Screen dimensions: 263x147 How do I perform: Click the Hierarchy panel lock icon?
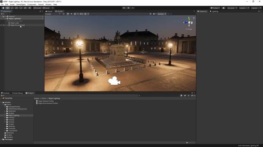(40, 11)
